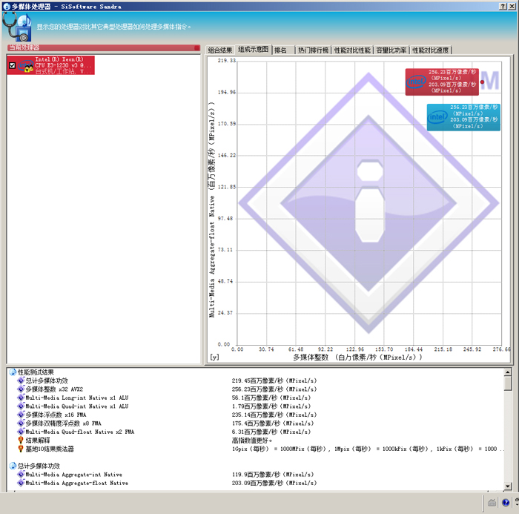Screen dimensions: 519x514
Task: Toggle the Intel Xeon E3-1230 v3 checkbox
Action: pos(13,65)
